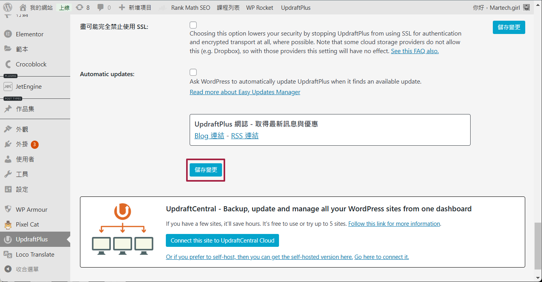The height and width of the screenshot is (282, 542).
Task: Click the bottom 儲存變更 save button
Action: 206,170
